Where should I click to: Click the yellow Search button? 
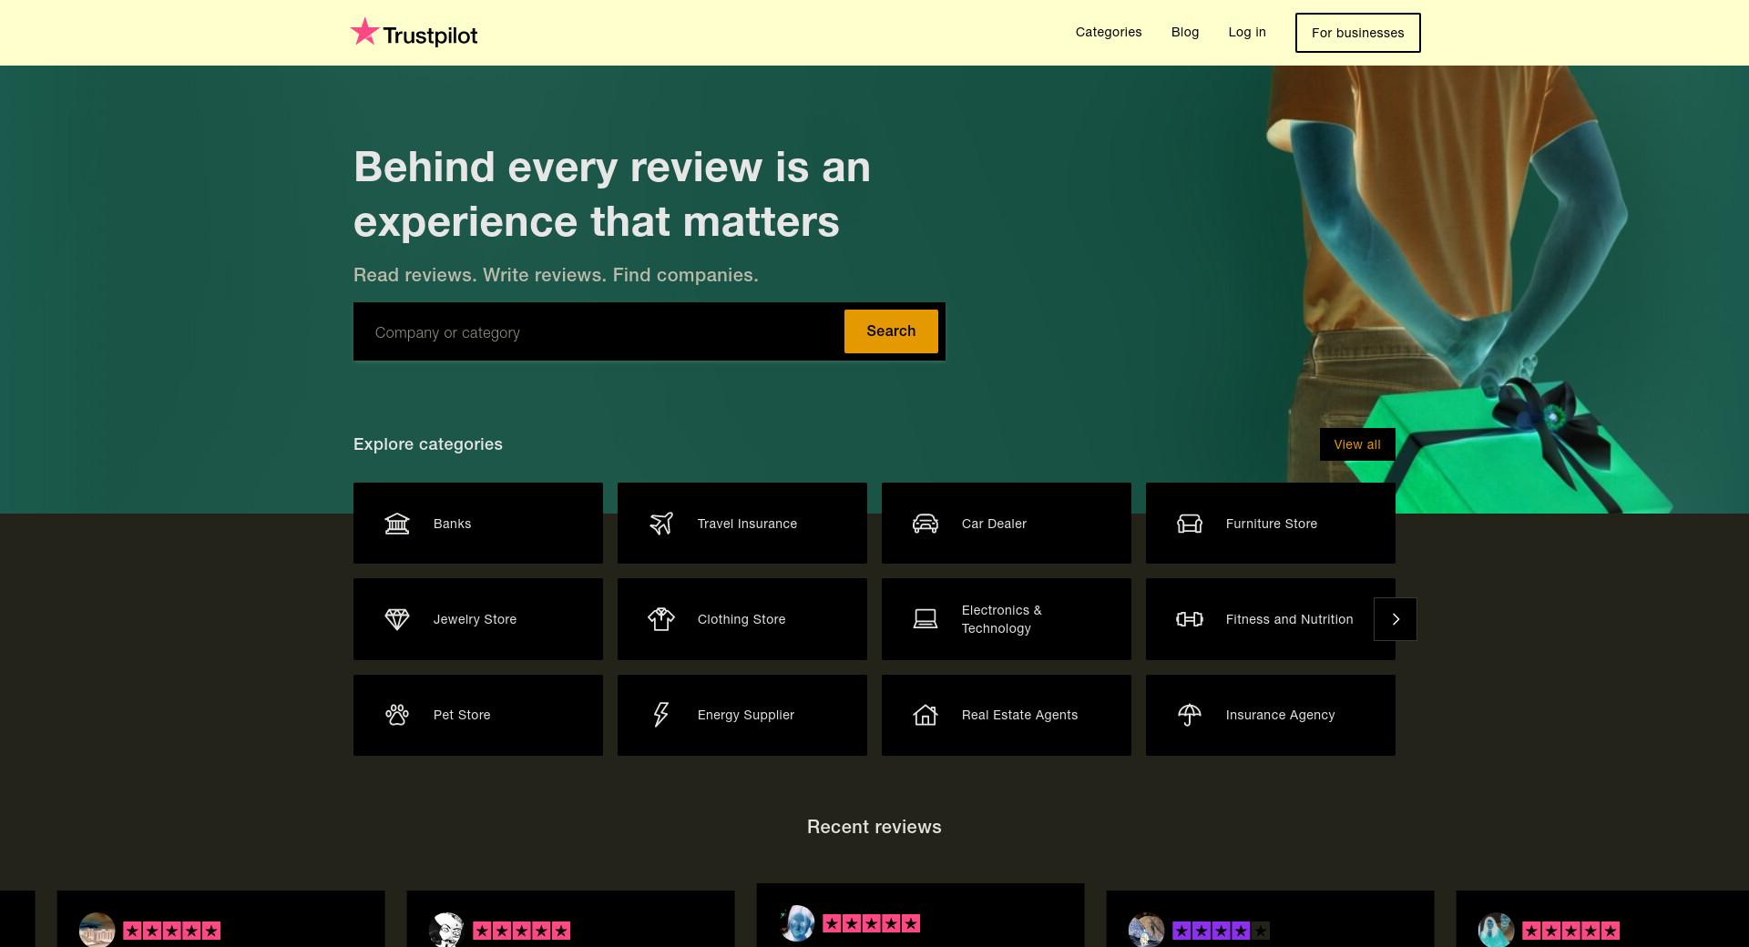[891, 331]
